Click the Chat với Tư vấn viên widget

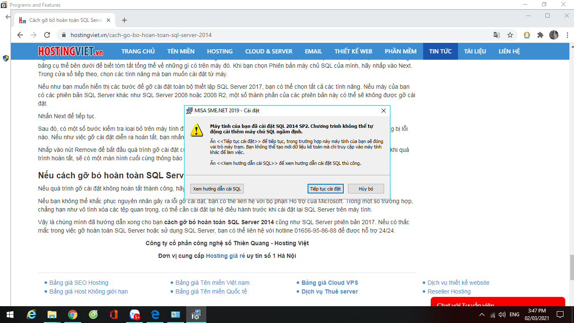[x=498, y=302]
